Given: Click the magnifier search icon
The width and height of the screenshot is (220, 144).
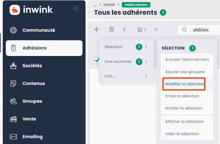Looking at the screenshot, I should 185,30.
